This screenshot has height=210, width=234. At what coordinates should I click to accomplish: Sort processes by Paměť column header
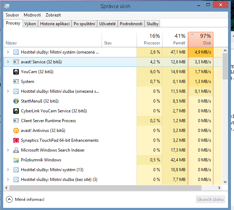(175, 40)
